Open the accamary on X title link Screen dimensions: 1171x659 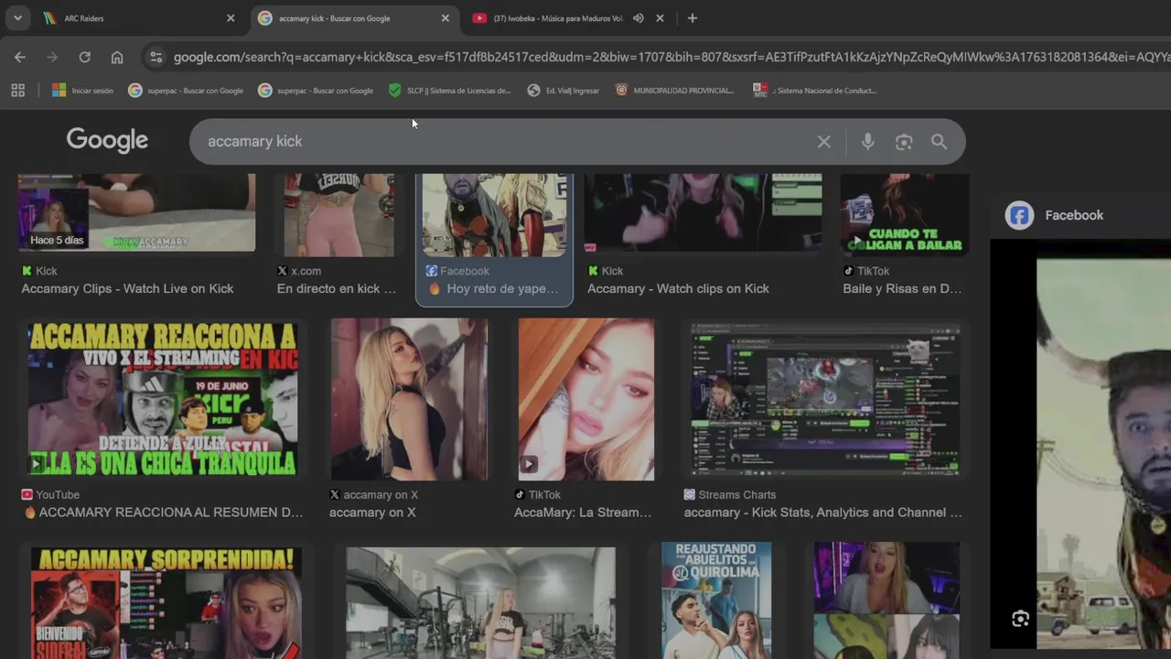[372, 513]
